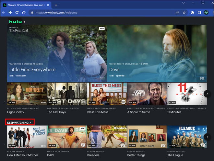Click The League title text

click(175, 155)
